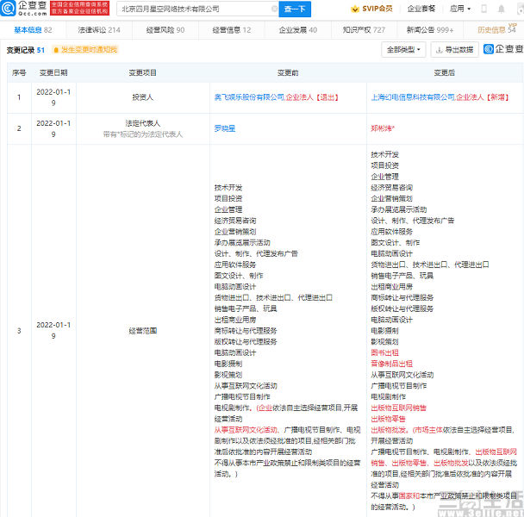Click the 变更前 column header

[x=288, y=72]
